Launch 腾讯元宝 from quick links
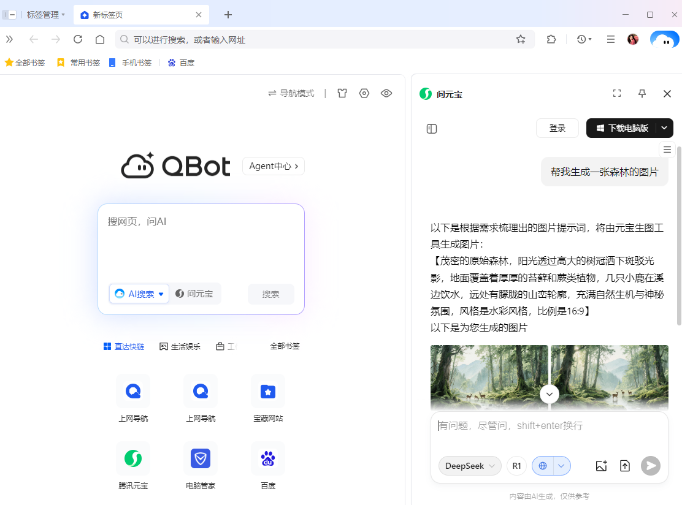 click(x=132, y=458)
